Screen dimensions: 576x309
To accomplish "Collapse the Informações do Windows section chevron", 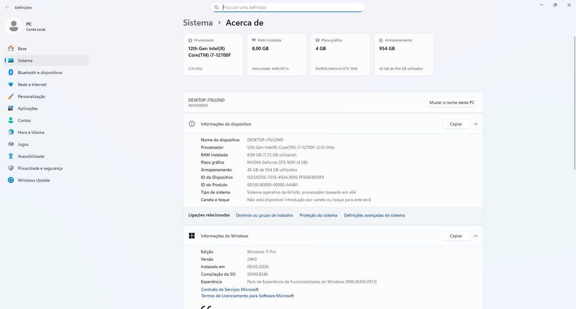I will [x=476, y=236].
